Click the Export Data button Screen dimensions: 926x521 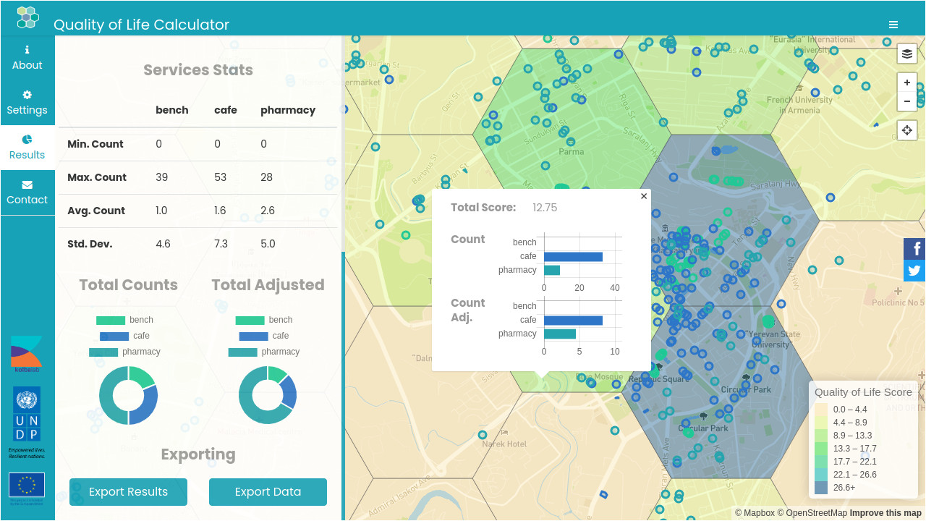pos(268,492)
